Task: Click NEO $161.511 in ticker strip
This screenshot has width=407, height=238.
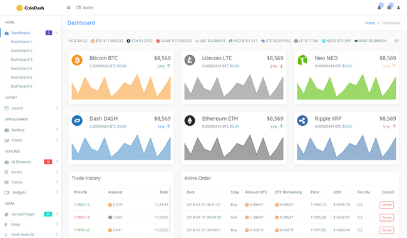Action: click(243, 41)
